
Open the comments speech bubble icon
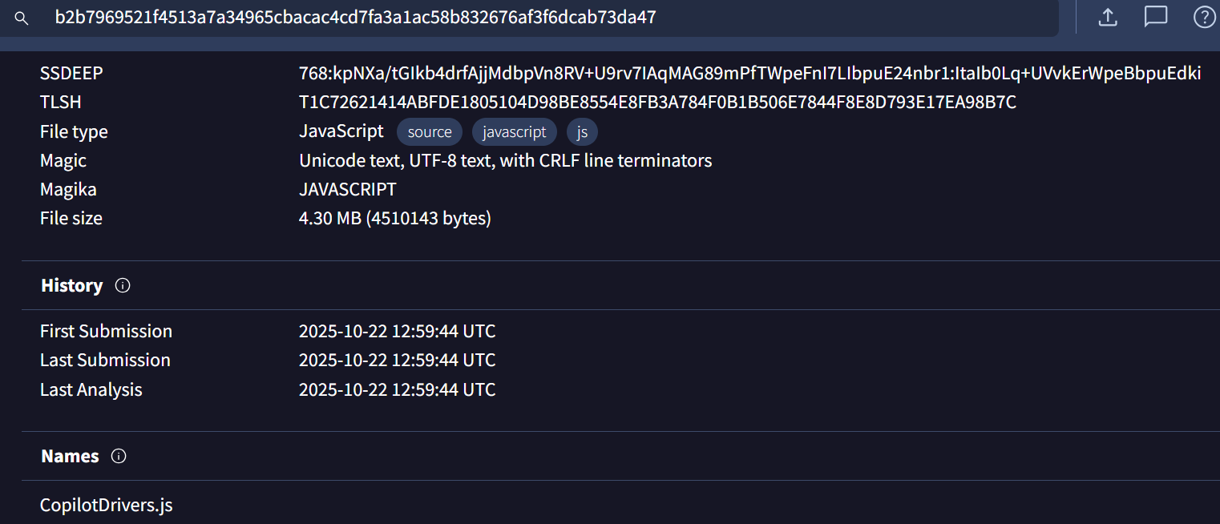click(1155, 17)
